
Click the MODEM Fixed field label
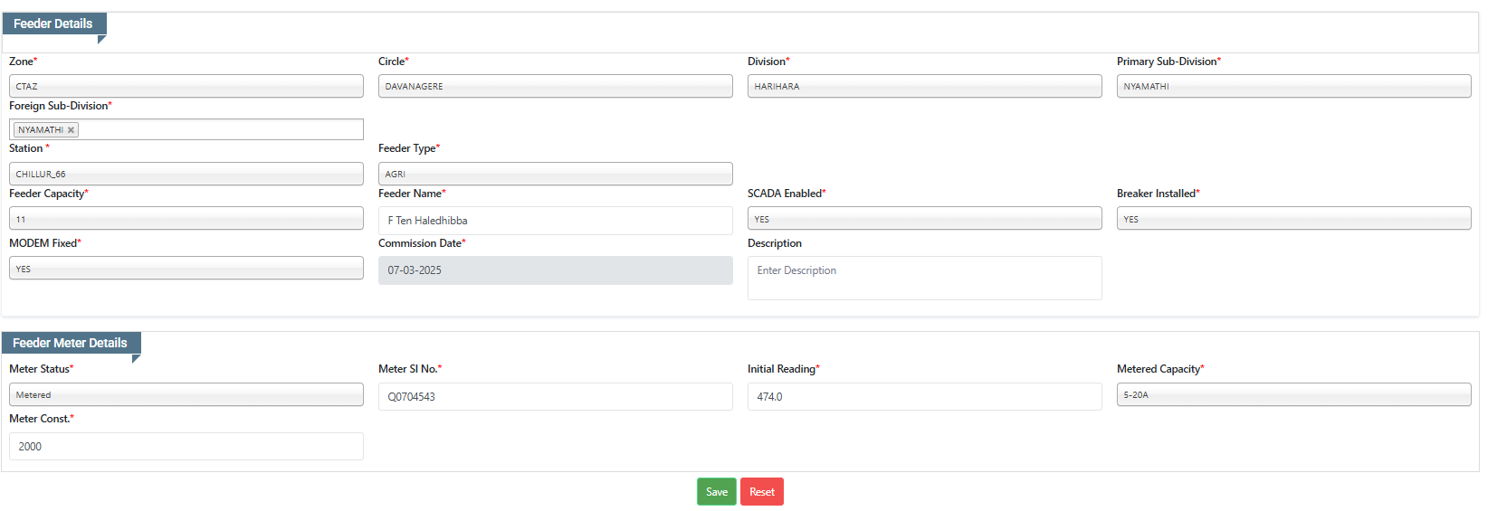(x=45, y=243)
